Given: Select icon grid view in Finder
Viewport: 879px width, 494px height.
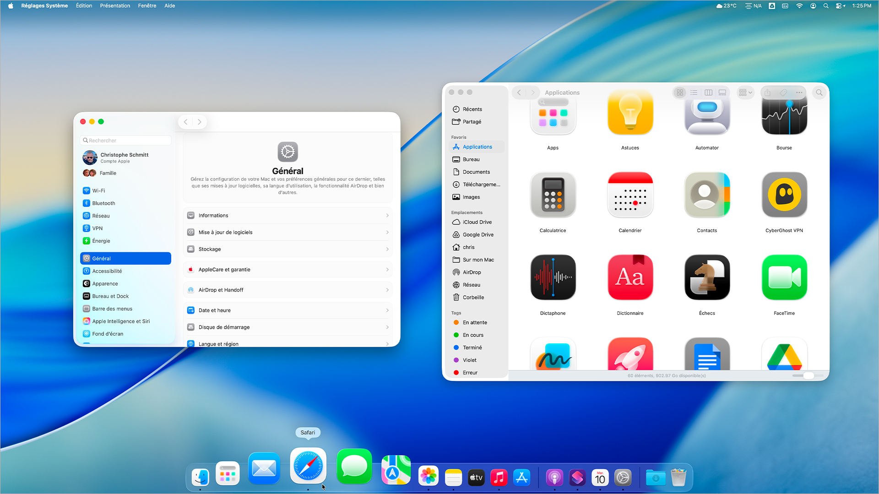Looking at the screenshot, I should [680, 92].
